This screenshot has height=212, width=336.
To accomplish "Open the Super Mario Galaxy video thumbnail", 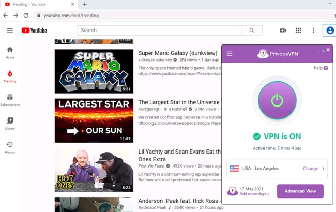I will tap(94, 71).
